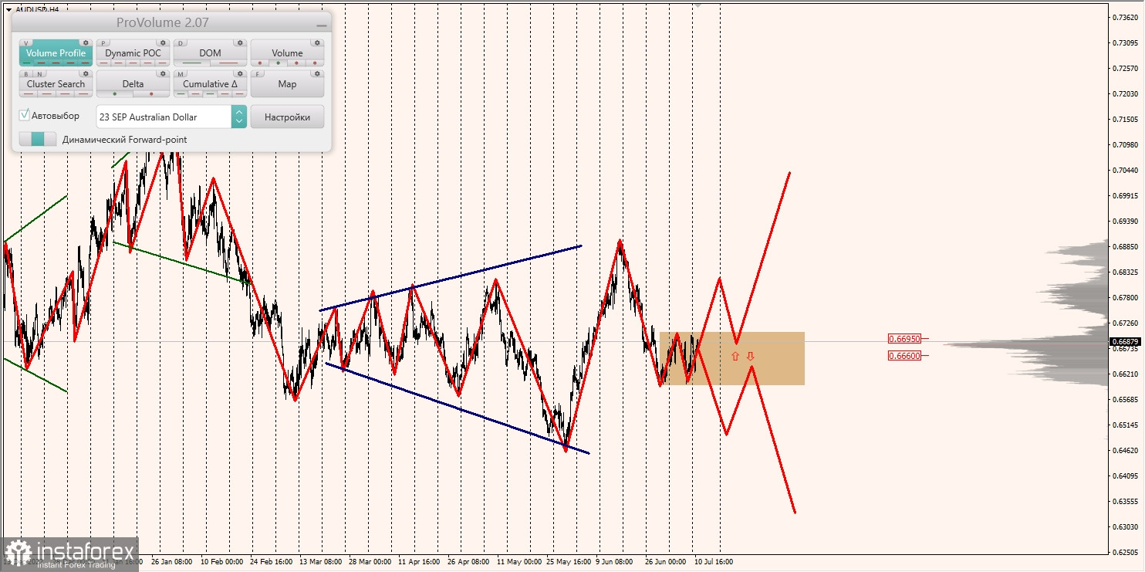
Task: Open Cumulative Δ gear settings
Action: click(x=240, y=73)
